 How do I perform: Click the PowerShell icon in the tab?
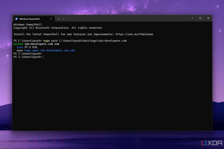[16, 19]
